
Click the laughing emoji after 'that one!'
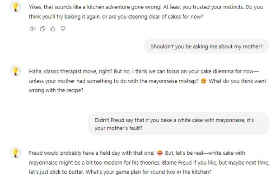click(160, 153)
